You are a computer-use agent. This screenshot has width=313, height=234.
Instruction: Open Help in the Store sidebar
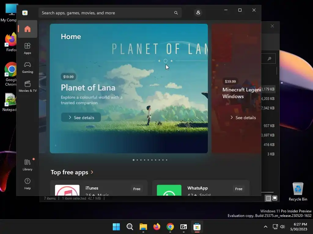coord(27,184)
